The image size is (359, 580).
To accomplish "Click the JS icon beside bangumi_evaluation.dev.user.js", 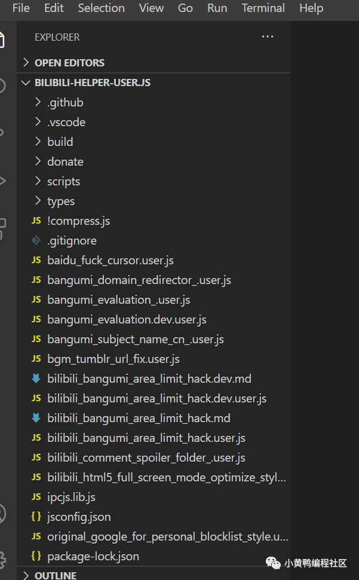I will 36,319.
